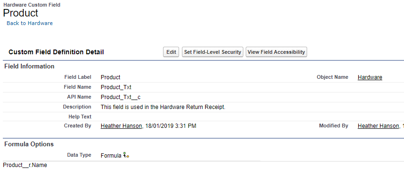
Task: Click the Created By timestamp 18/01/2019
Action: [x=171, y=126]
